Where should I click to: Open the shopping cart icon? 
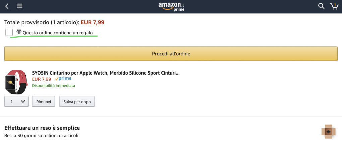click(x=334, y=6)
